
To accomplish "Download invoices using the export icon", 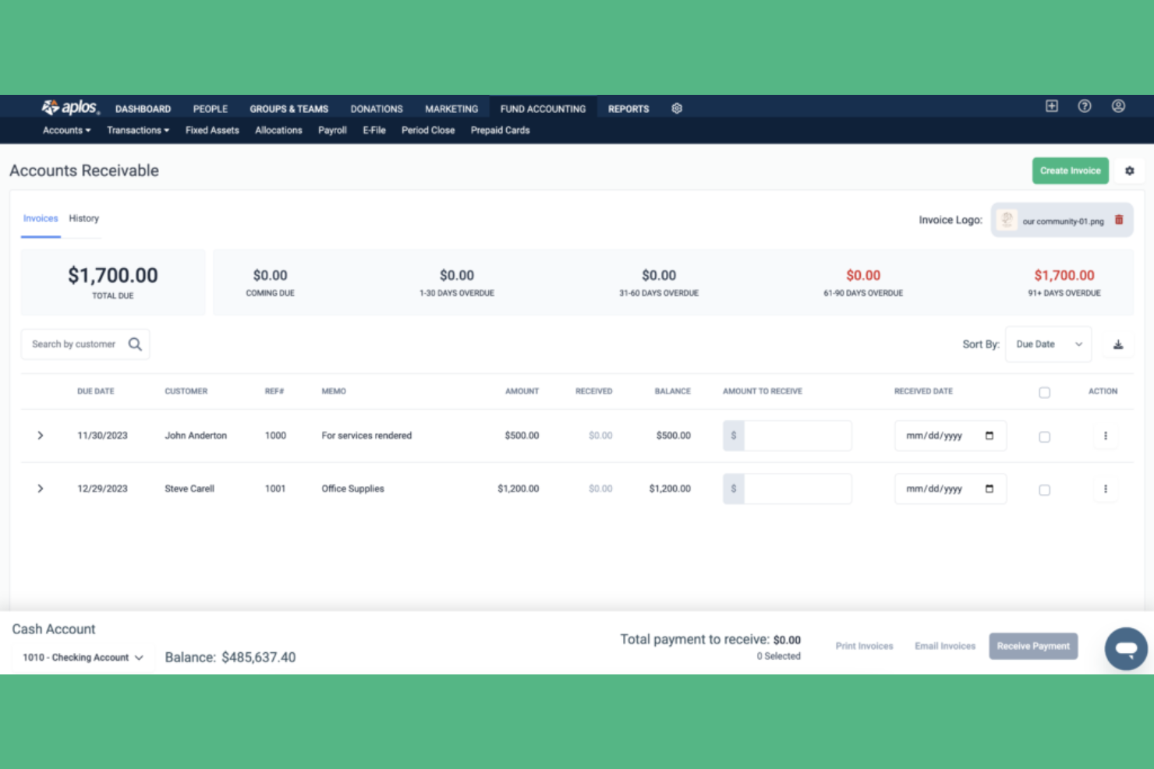I will click(1118, 344).
